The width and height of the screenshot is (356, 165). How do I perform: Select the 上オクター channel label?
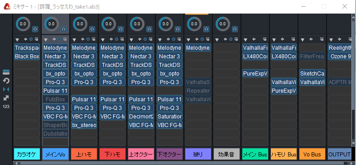coord(141,154)
